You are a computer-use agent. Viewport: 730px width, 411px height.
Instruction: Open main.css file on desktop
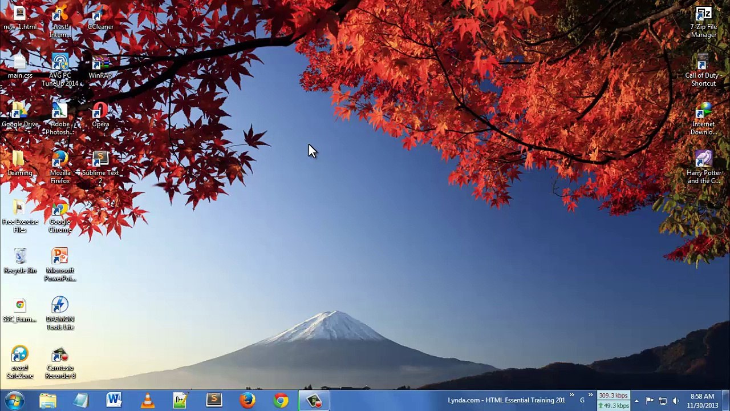click(20, 67)
